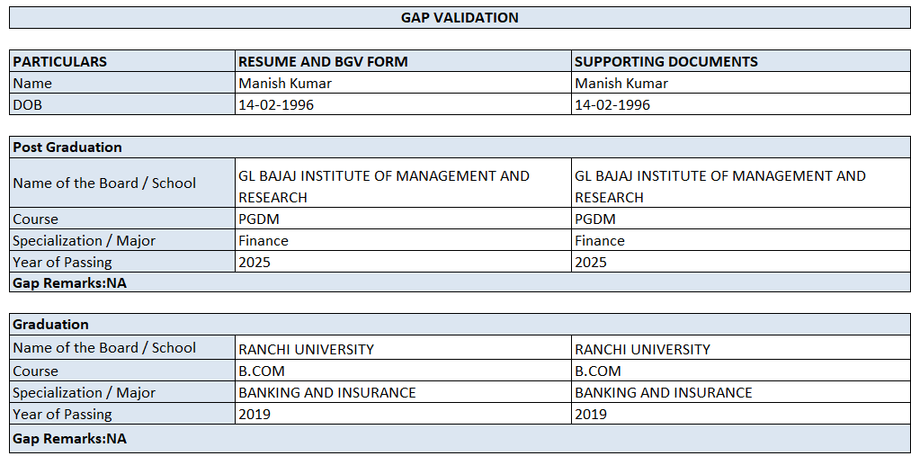Click the SUPPORTING DOCUMENTS column header
Screen dimensions: 911x456
[x=665, y=62]
